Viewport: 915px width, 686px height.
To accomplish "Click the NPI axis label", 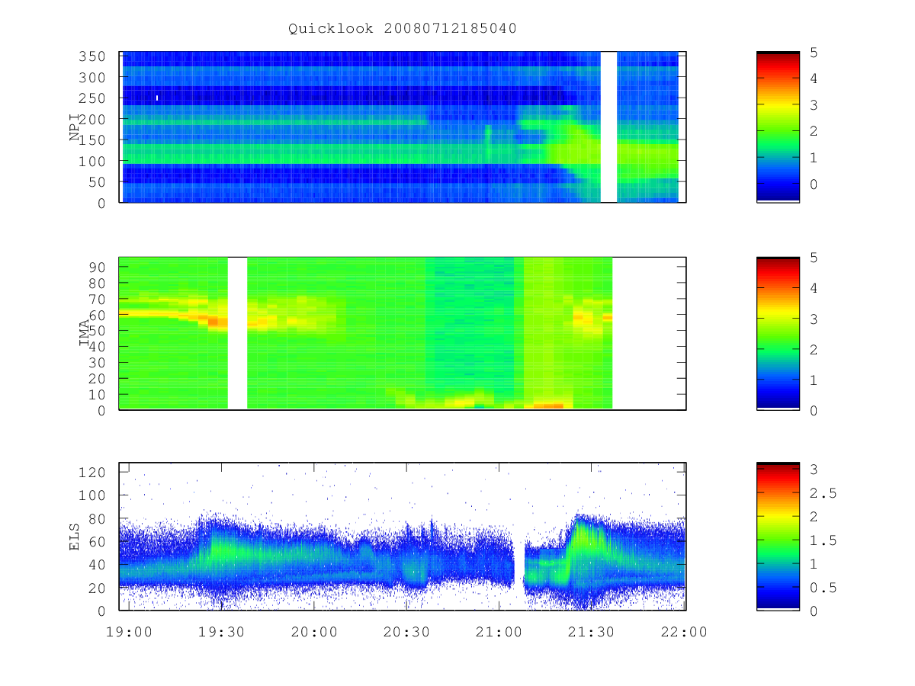I will click(75, 127).
